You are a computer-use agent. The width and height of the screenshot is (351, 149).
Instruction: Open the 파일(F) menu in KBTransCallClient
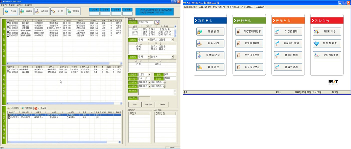point(4,5)
